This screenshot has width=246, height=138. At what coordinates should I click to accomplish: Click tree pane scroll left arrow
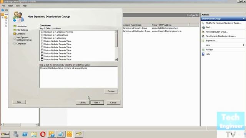pos(2,125)
